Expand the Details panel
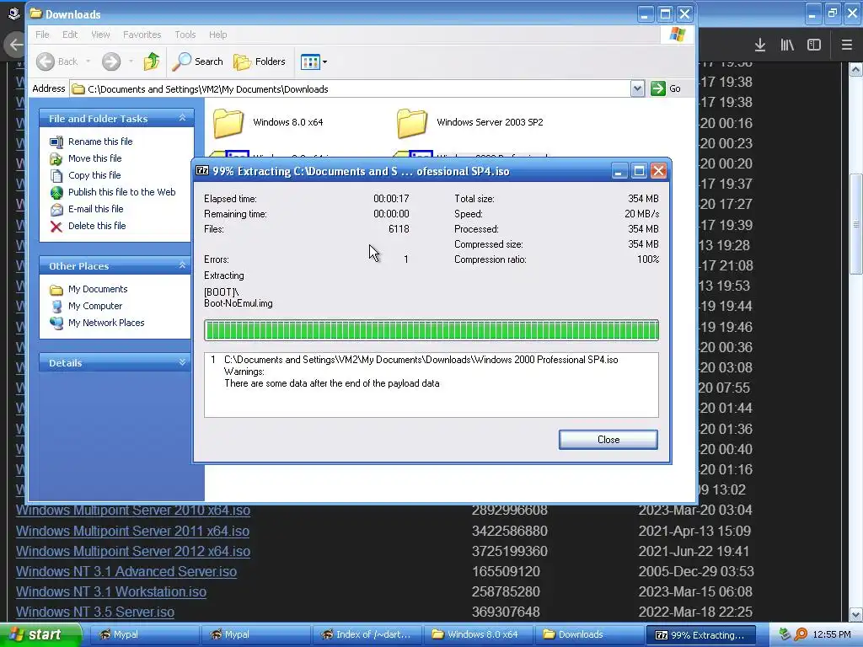Viewport: 863px width, 647px height. [182, 362]
